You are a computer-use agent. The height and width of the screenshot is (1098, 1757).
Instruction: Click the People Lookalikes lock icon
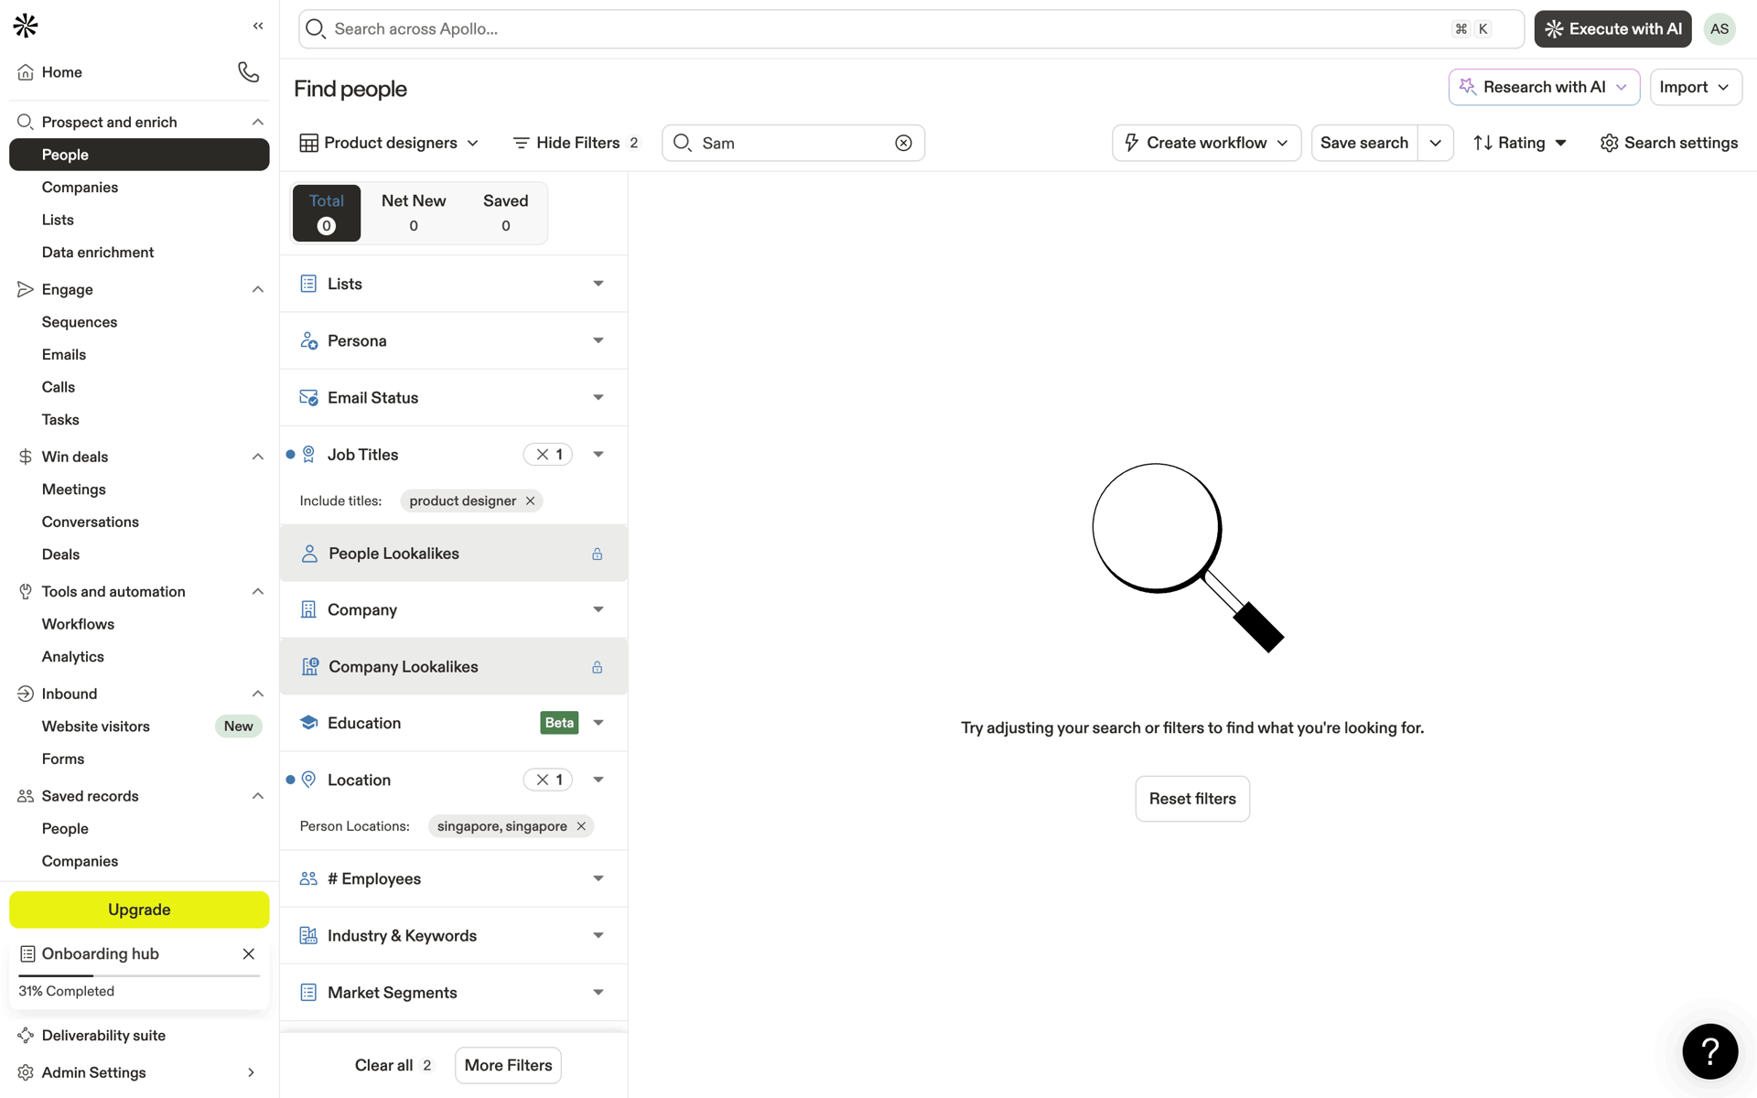coord(597,554)
